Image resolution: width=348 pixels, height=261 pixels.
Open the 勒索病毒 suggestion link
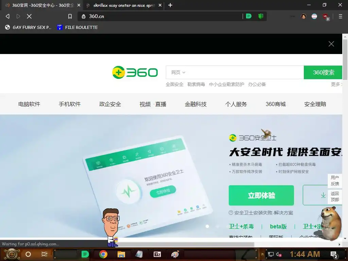[x=196, y=84]
